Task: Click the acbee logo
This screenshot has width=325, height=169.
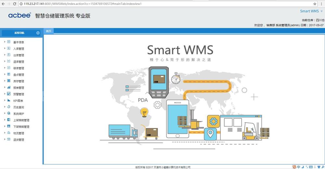Action: pos(19,15)
